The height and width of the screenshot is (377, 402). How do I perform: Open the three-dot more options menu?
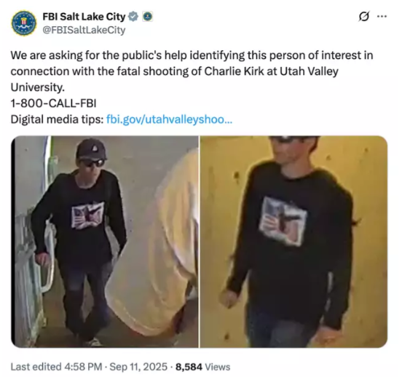point(382,17)
